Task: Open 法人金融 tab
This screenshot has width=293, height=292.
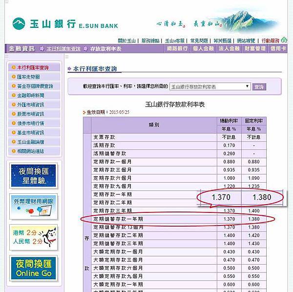Action: tap(229, 48)
